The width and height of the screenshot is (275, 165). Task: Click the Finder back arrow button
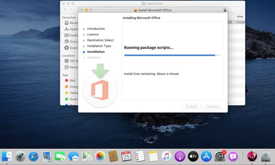65,9
